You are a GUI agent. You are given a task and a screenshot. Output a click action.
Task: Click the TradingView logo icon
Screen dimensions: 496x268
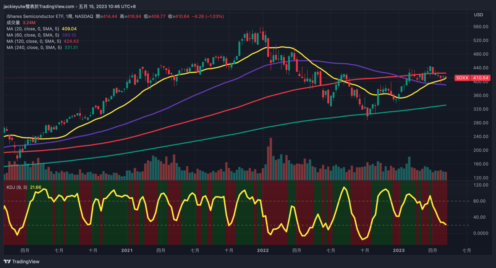click(x=7, y=262)
